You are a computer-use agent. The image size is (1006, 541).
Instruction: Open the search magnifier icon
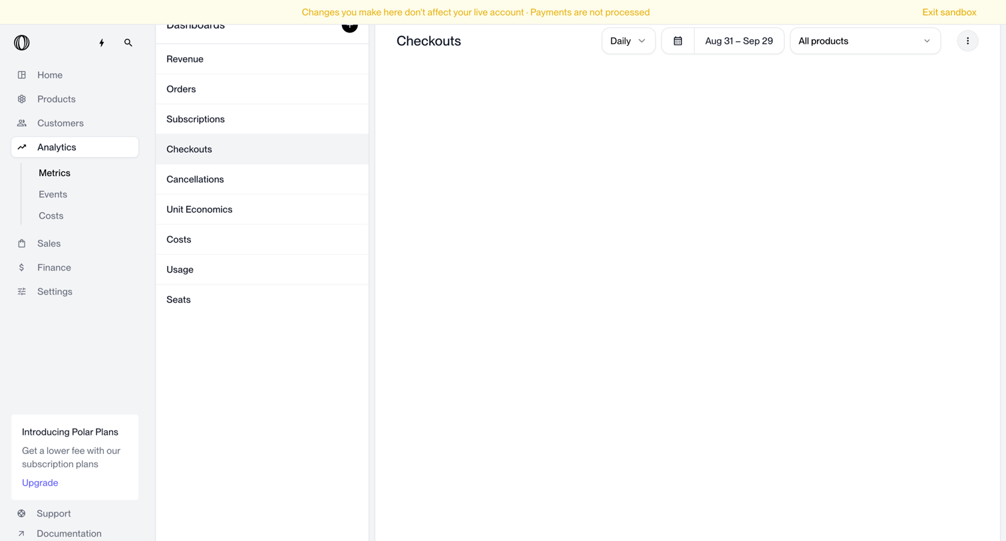(x=128, y=43)
